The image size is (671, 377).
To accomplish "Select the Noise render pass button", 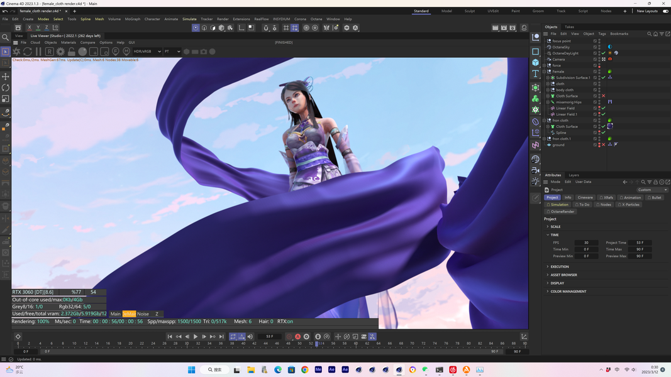I will pyautogui.click(x=143, y=314).
